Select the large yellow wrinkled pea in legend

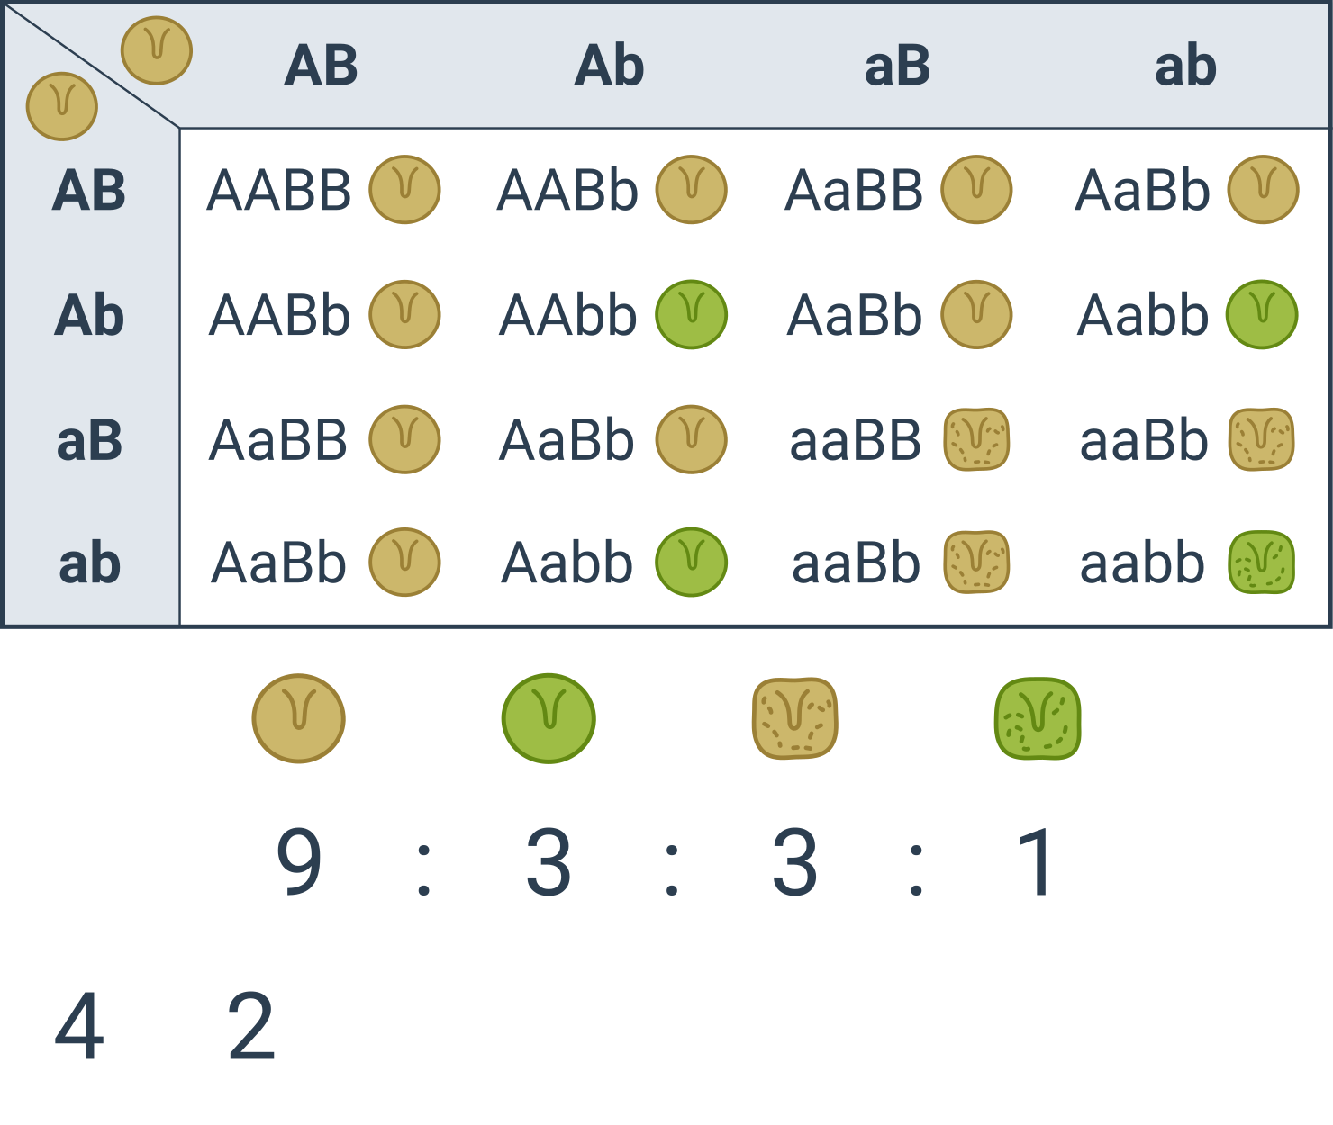[x=795, y=719]
